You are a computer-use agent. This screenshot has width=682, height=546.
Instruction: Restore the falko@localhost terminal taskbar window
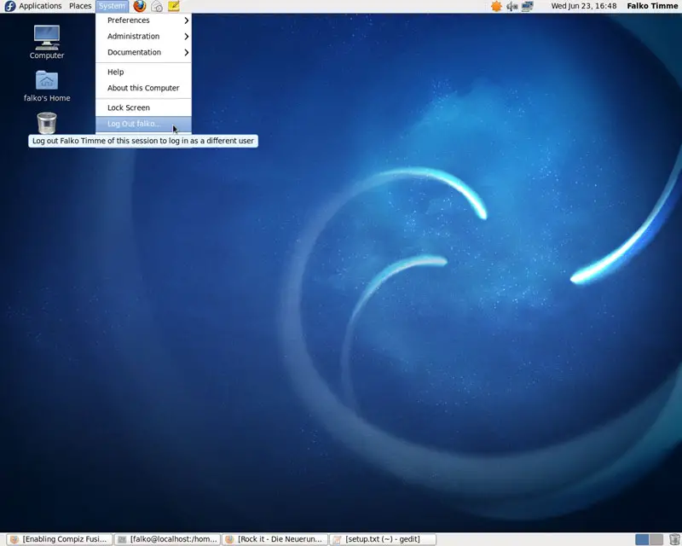coord(167,539)
